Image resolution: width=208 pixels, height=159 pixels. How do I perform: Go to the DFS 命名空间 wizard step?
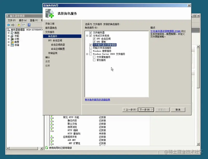click(x=55, y=40)
